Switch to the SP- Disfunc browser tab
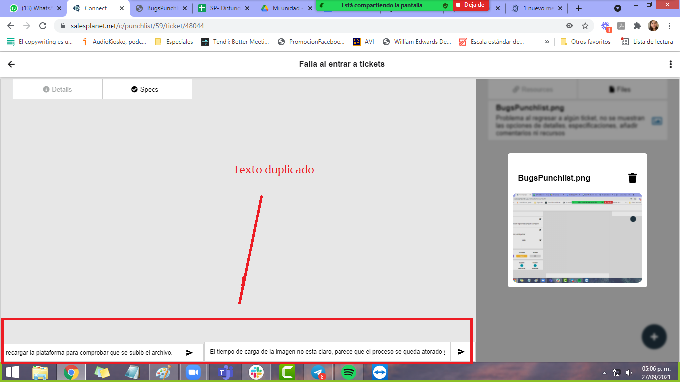680x382 pixels. pos(223,8)
